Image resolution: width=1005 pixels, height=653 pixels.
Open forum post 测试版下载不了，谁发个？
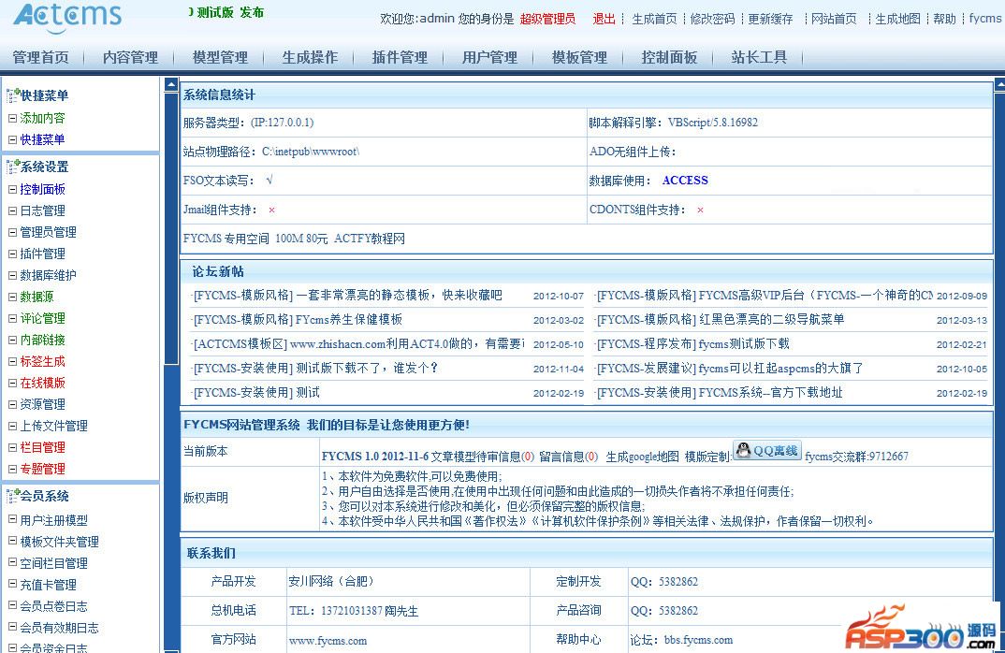pos(367,368)
